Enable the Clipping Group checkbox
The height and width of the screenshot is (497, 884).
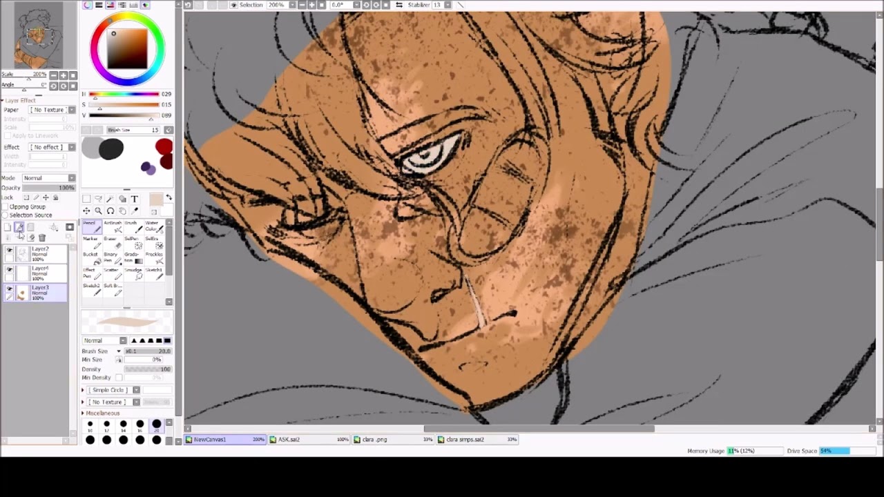(5, 206)
